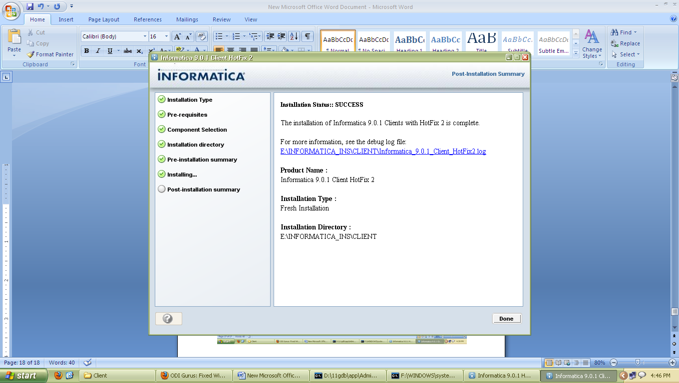Screen dimensions: 679x383
Task: Switch to the Insert tab
Action: (66, 19)
